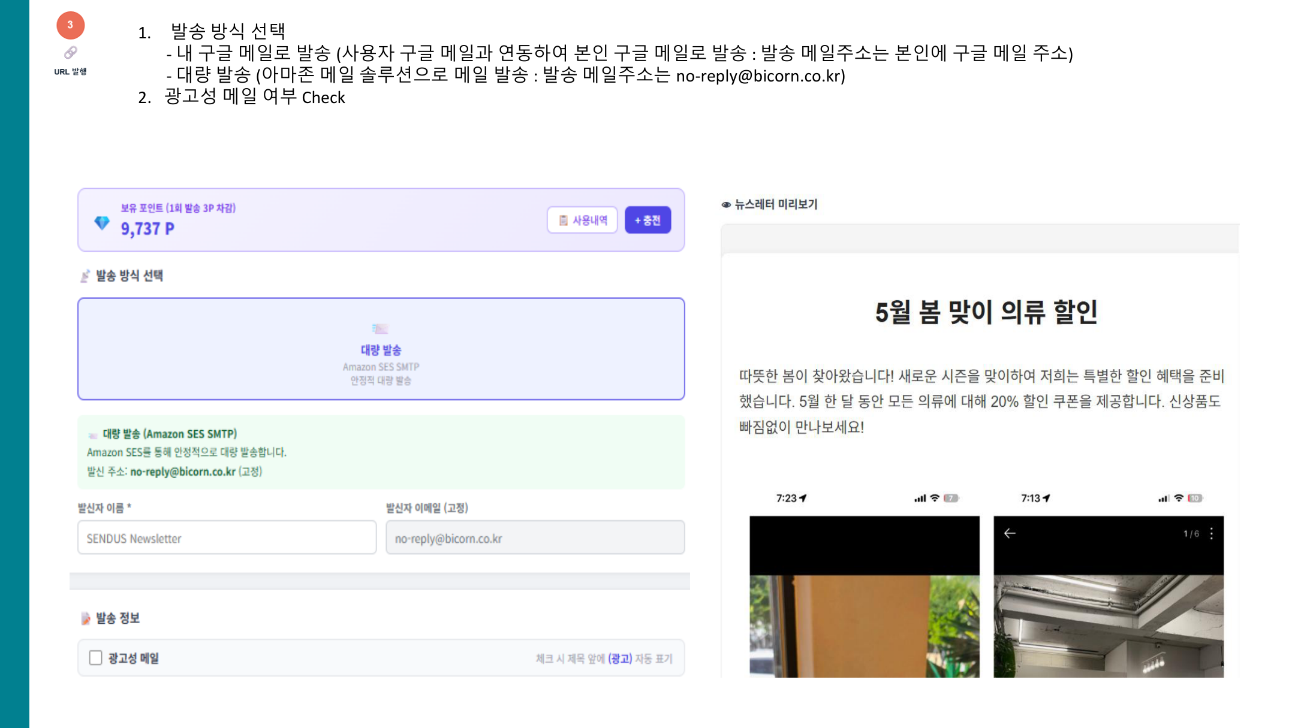This screenshot has height=728, width=1295.
Task: Click the right phone screenshot with ceiling photo
Action: click(x=1109, y=596)
